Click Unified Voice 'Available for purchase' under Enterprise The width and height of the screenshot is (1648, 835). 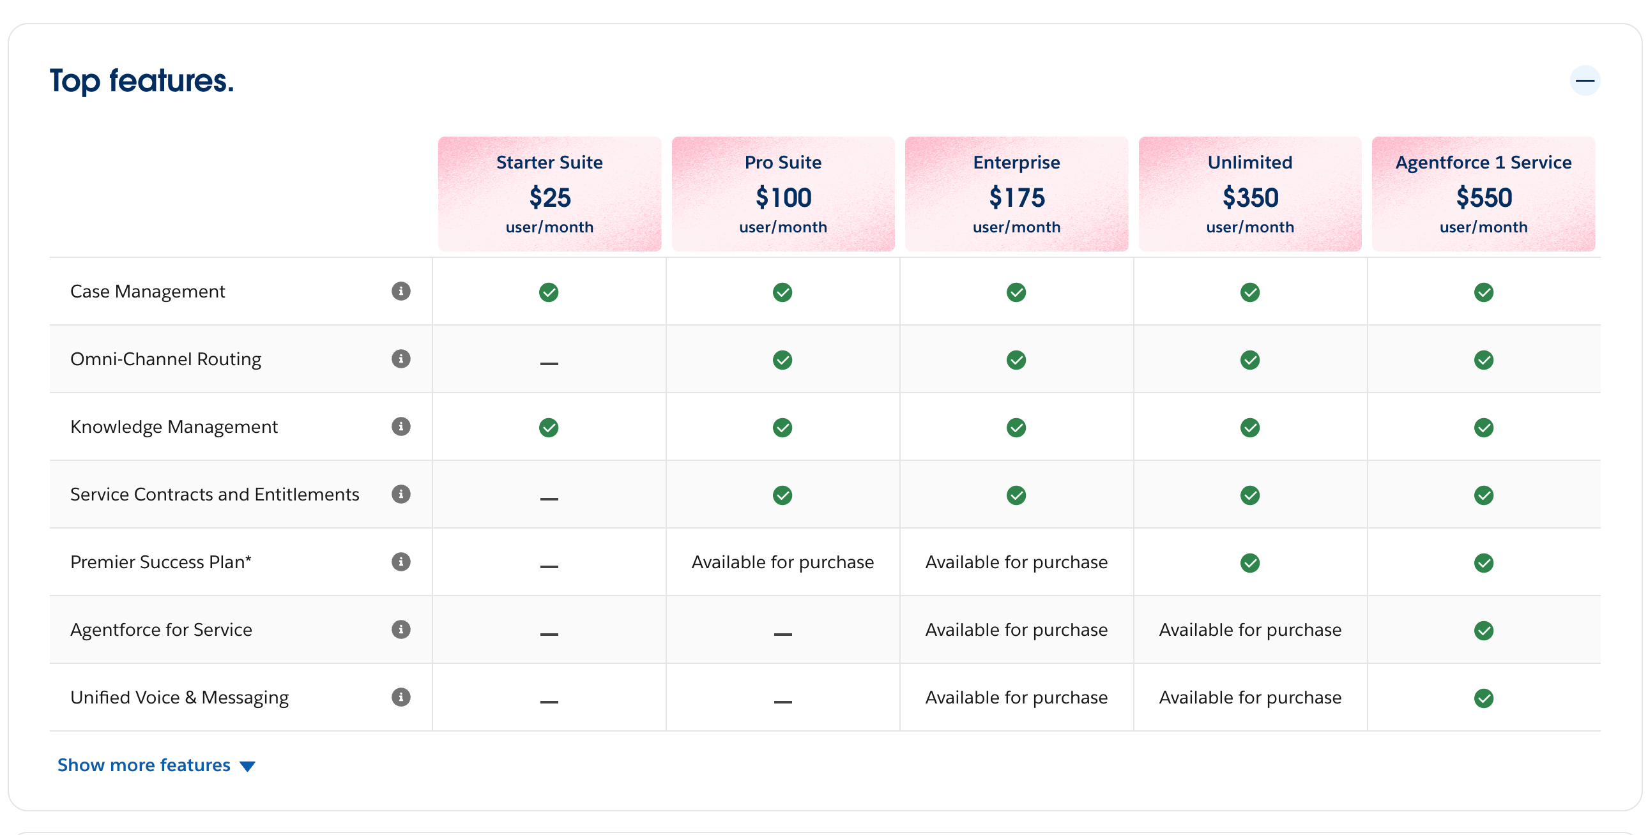pos(1016,698)
